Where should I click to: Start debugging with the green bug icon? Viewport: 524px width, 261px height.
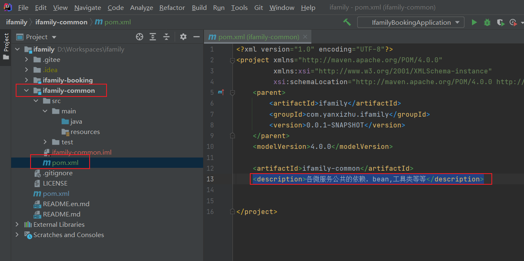coord(487,22)
